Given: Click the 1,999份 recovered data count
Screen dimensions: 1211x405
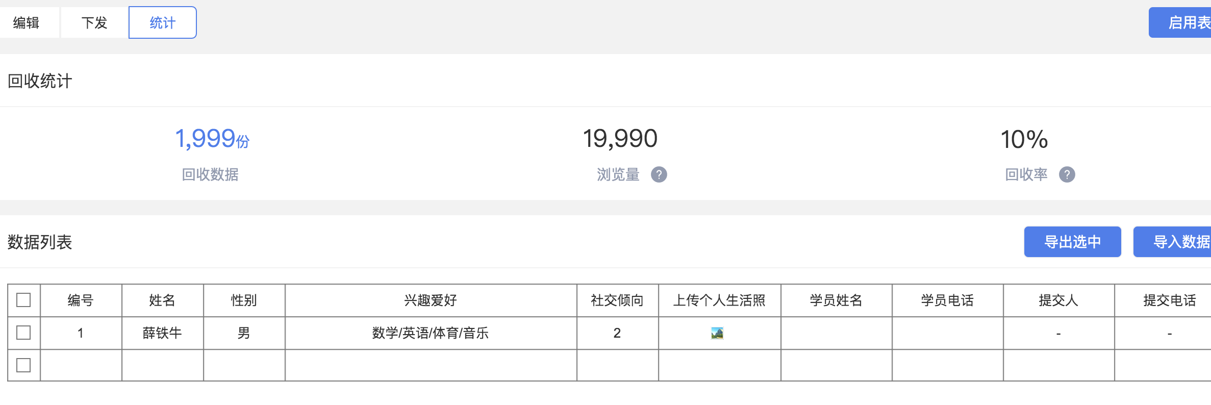Looking at the screenshot, I should click(x=212, y=139).
